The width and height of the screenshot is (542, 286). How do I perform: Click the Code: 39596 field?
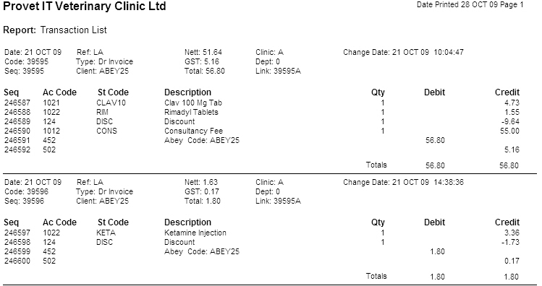tap(27, 191)
